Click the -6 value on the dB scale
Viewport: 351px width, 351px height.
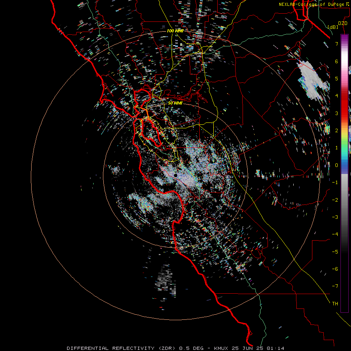point(335,269)
